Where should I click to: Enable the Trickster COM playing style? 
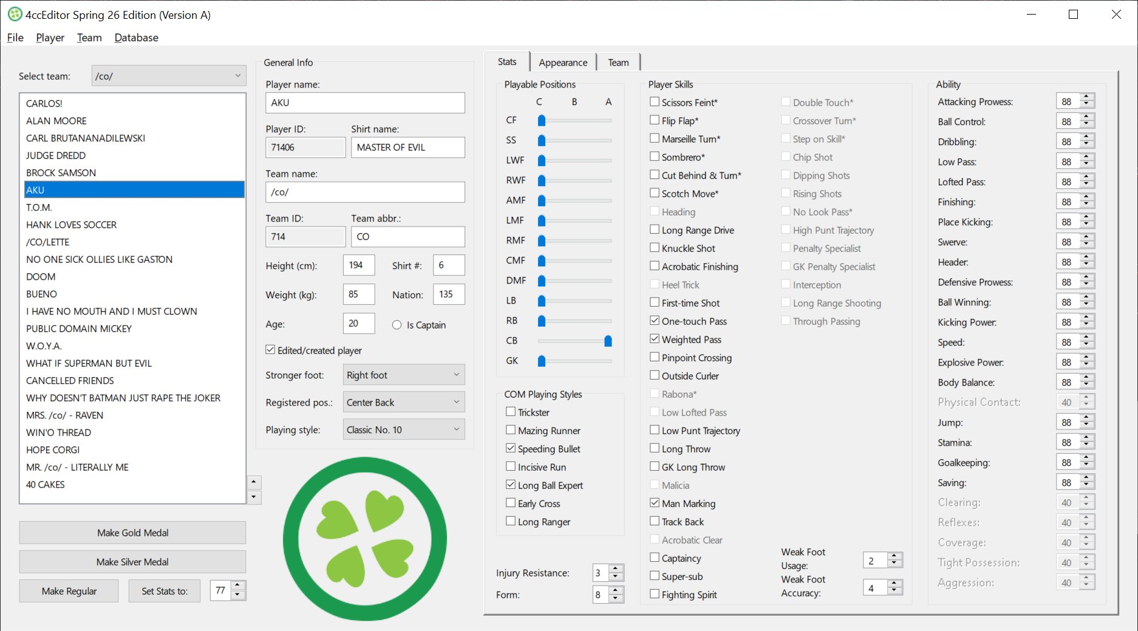(x=511, y=412)
